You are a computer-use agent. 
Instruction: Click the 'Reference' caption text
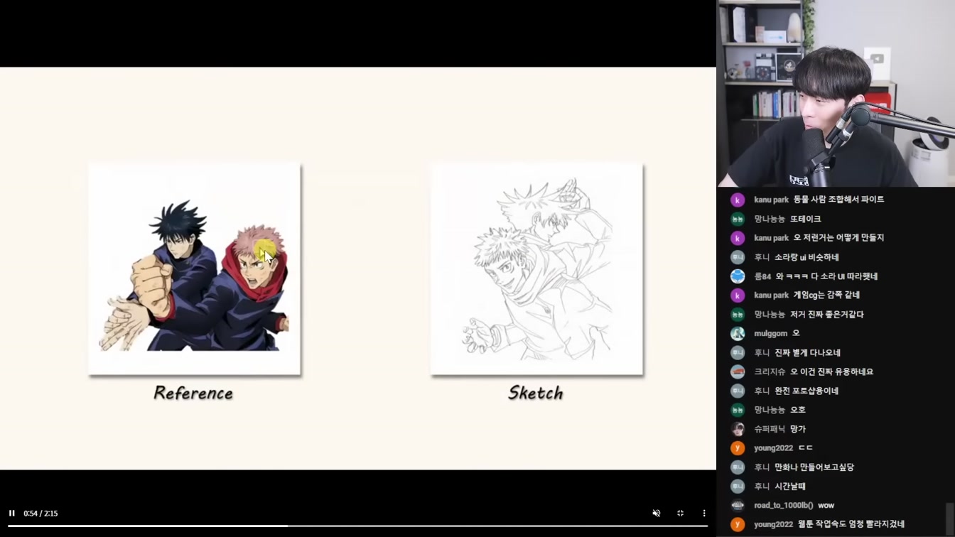coord(193,393)
